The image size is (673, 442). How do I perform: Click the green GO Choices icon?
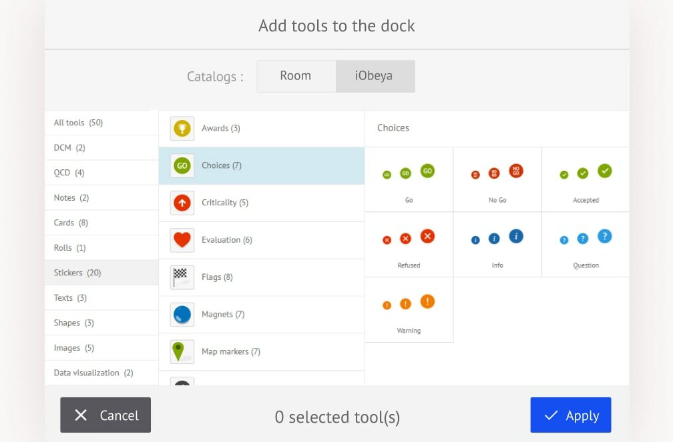182,166
